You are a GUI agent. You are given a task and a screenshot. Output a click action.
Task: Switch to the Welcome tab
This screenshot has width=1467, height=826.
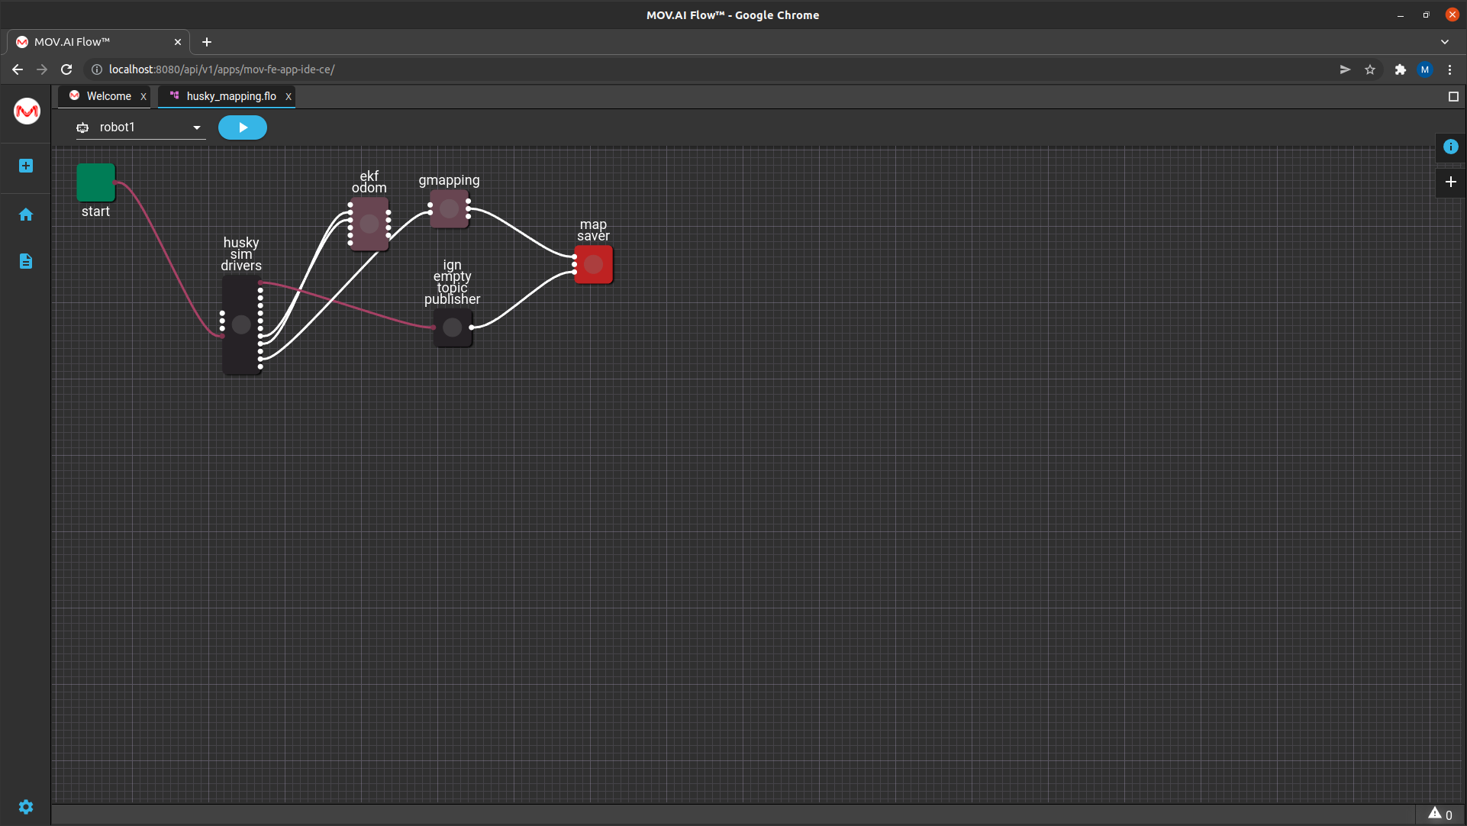pyautogui.click(x=108, y=96)
